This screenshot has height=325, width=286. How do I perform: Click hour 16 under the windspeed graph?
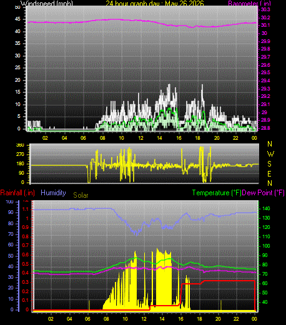[179, 138]
